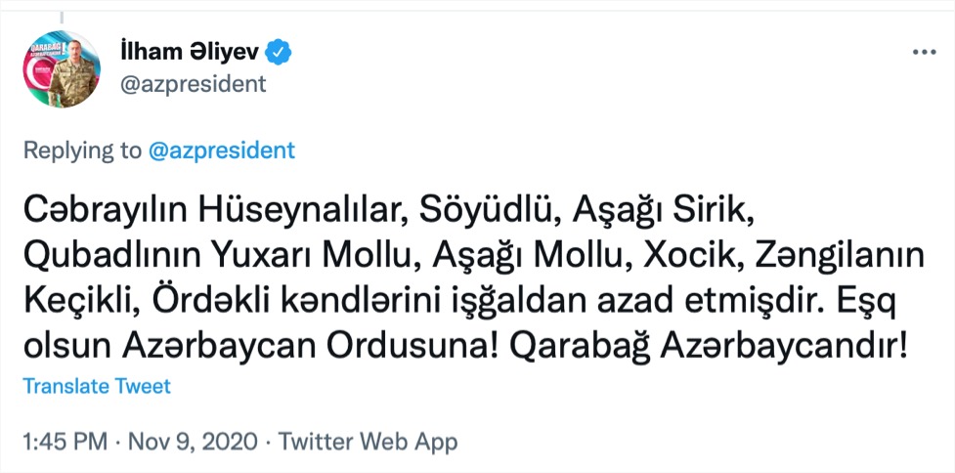955x473 pixels.
Task: Open the 1:45 PM timestamp link
Action: (65, 441)
